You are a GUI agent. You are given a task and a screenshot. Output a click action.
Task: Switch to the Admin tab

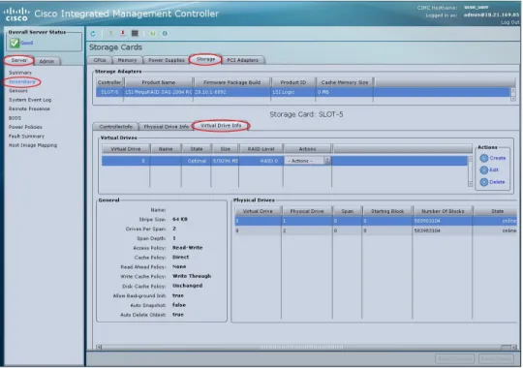tap(46, 61)
